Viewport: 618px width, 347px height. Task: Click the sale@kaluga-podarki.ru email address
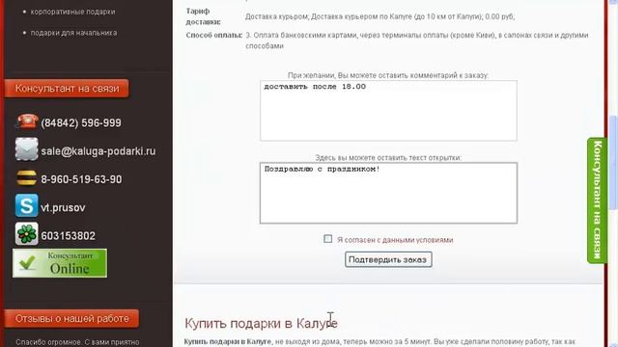pos(98,151)
